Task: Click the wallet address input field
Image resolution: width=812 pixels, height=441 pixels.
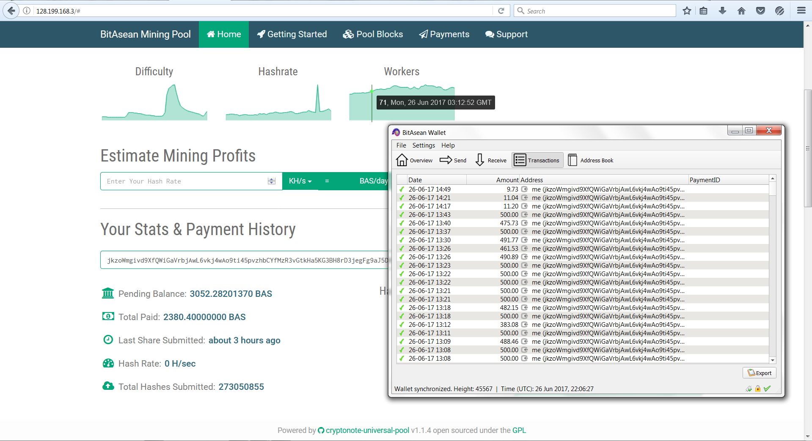Action: [x=244, y=260]
